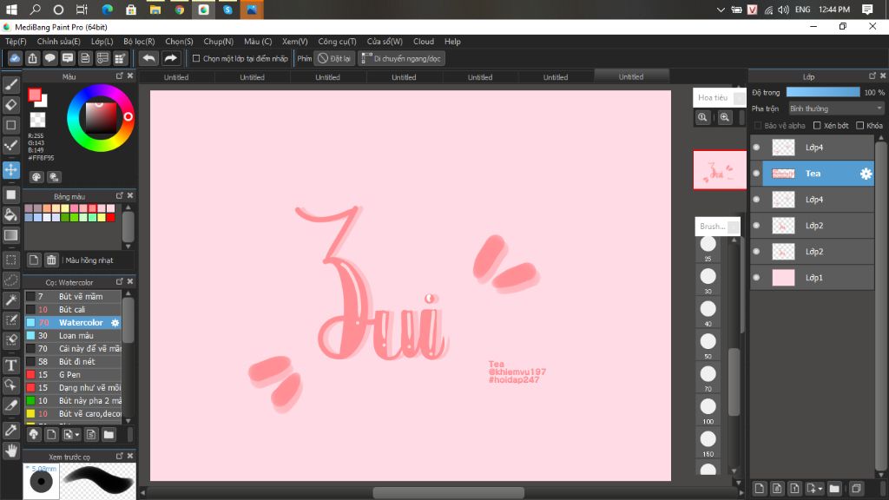Select the Bút cali brush
Viewport: 889px width, 500px height.
pyautogui.click(x=73, y=310)
